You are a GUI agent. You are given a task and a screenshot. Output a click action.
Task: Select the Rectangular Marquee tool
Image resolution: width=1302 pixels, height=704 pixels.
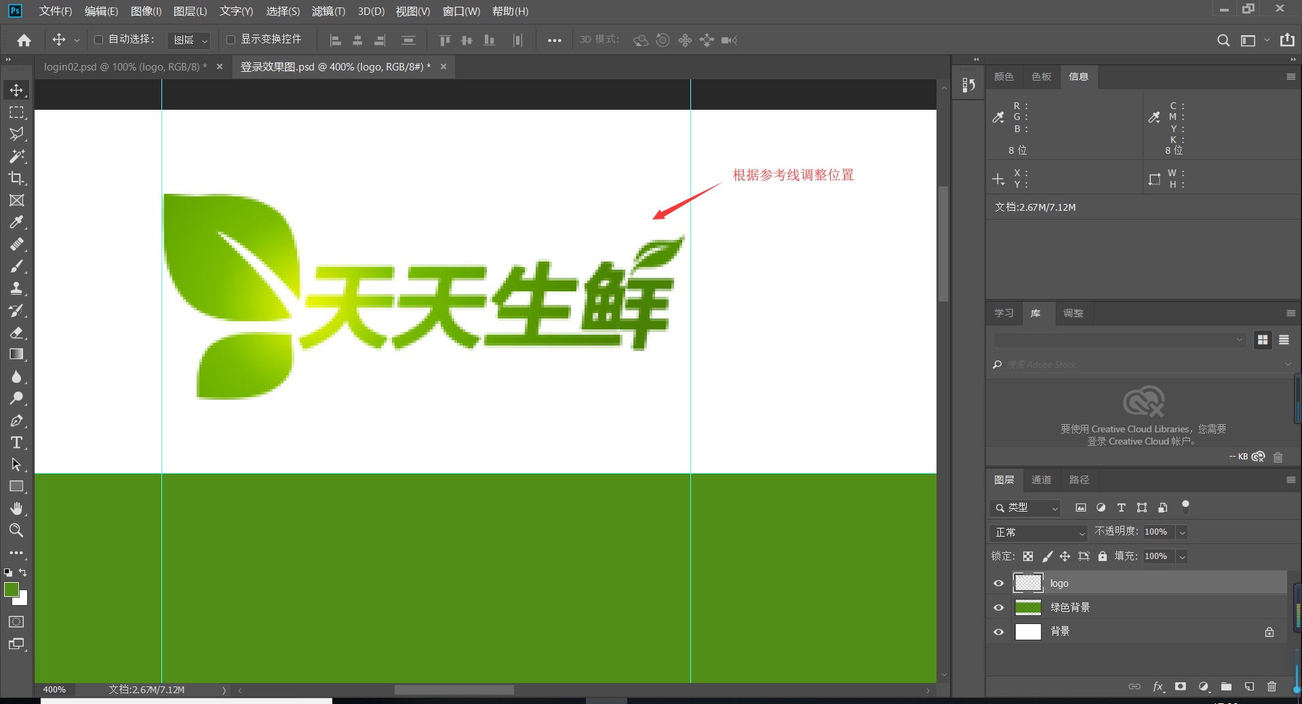16,112
